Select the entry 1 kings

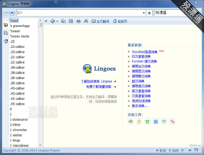[x=15, y=140]
